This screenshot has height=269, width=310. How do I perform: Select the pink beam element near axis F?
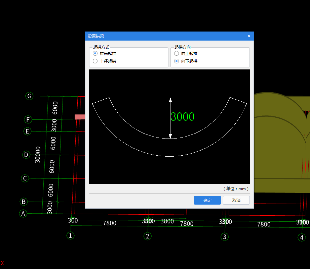80,116
